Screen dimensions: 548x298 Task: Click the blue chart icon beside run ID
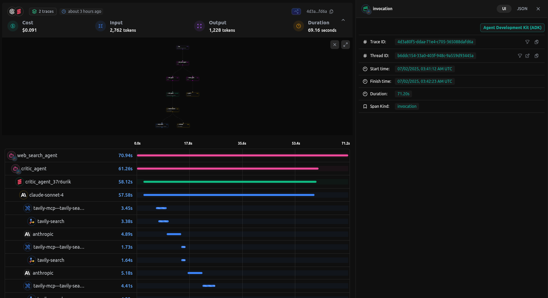(296, 11)
